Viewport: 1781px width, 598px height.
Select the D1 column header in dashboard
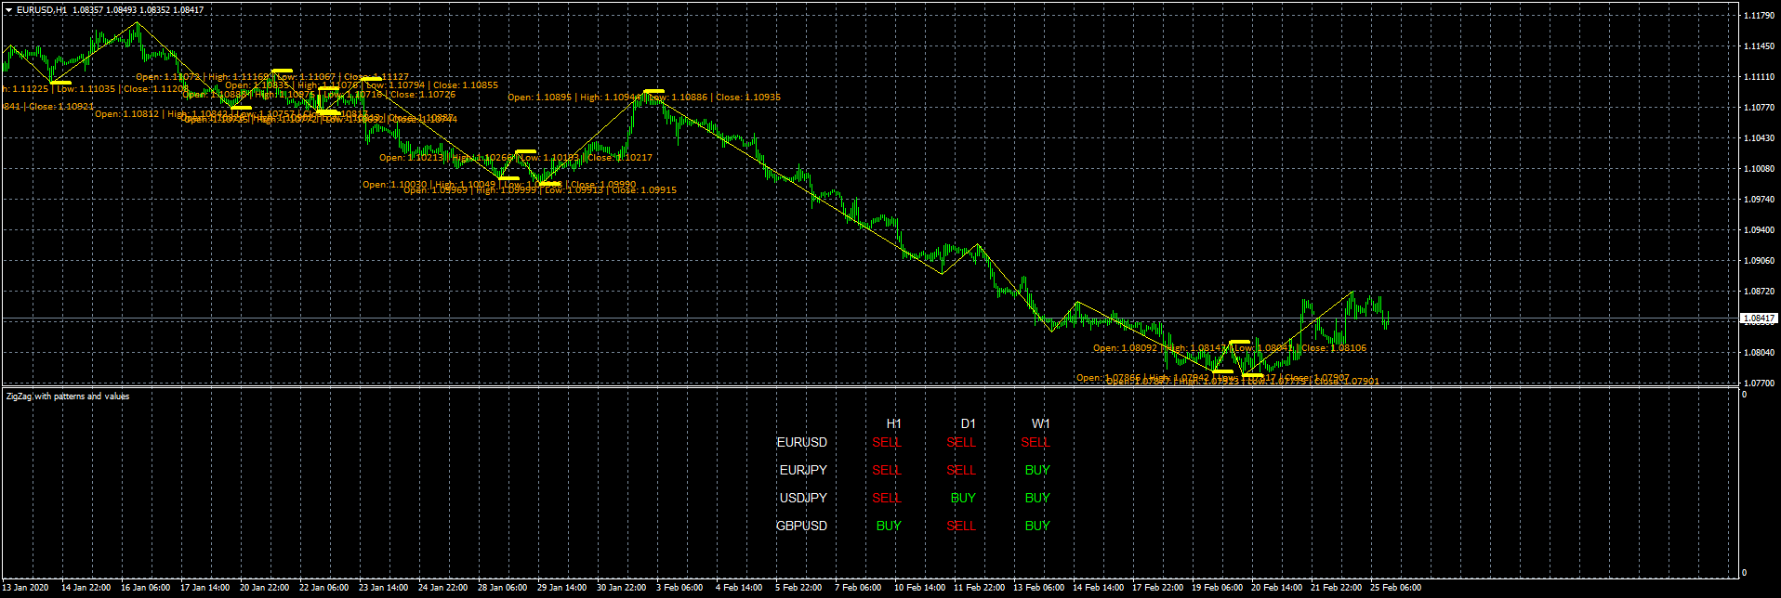point(968,423)
